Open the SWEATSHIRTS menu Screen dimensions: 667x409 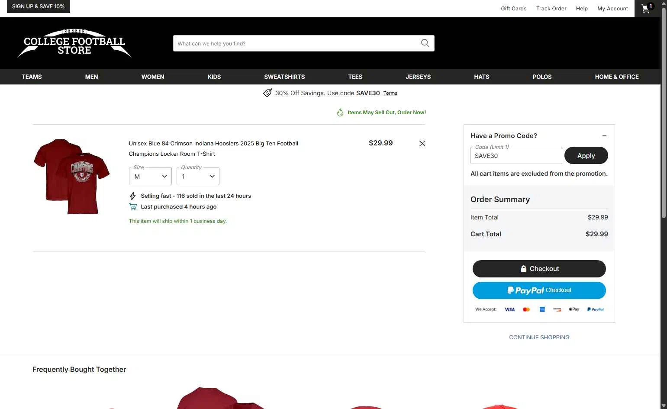284,77
